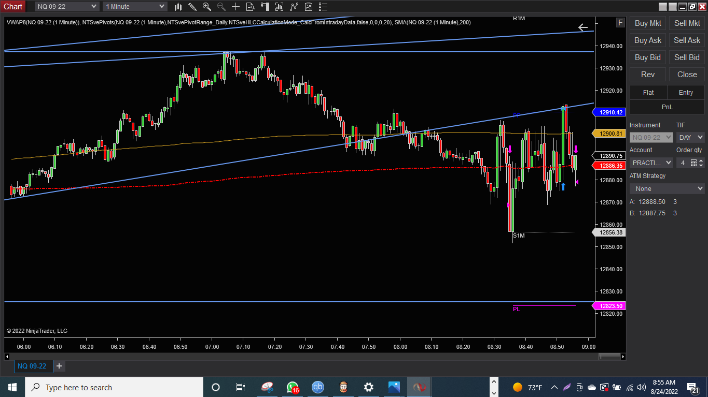Open Settings gear on the taskbar
Image resolution: width=708 pixels, height=397 pixels.
pyautogui.click(x=369, y=387)
